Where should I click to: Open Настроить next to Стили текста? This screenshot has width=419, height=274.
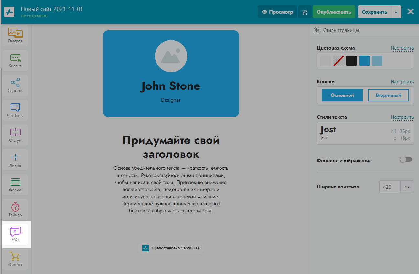coord(402,117)
